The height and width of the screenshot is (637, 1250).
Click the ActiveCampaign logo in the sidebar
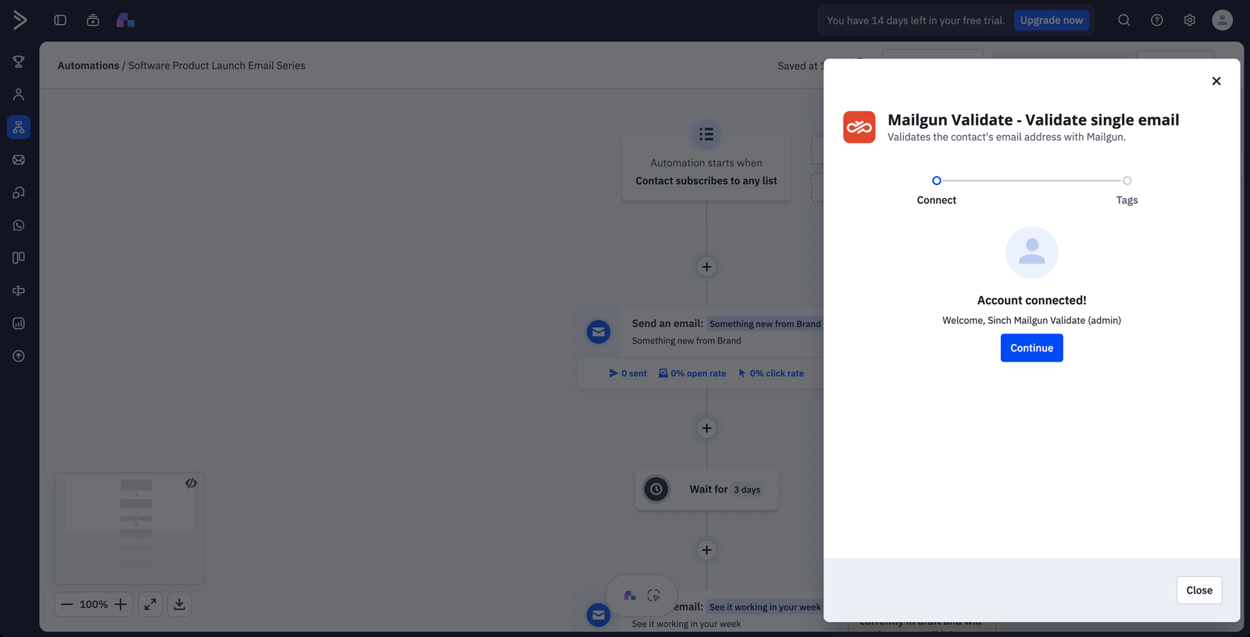tap(20, 20)
